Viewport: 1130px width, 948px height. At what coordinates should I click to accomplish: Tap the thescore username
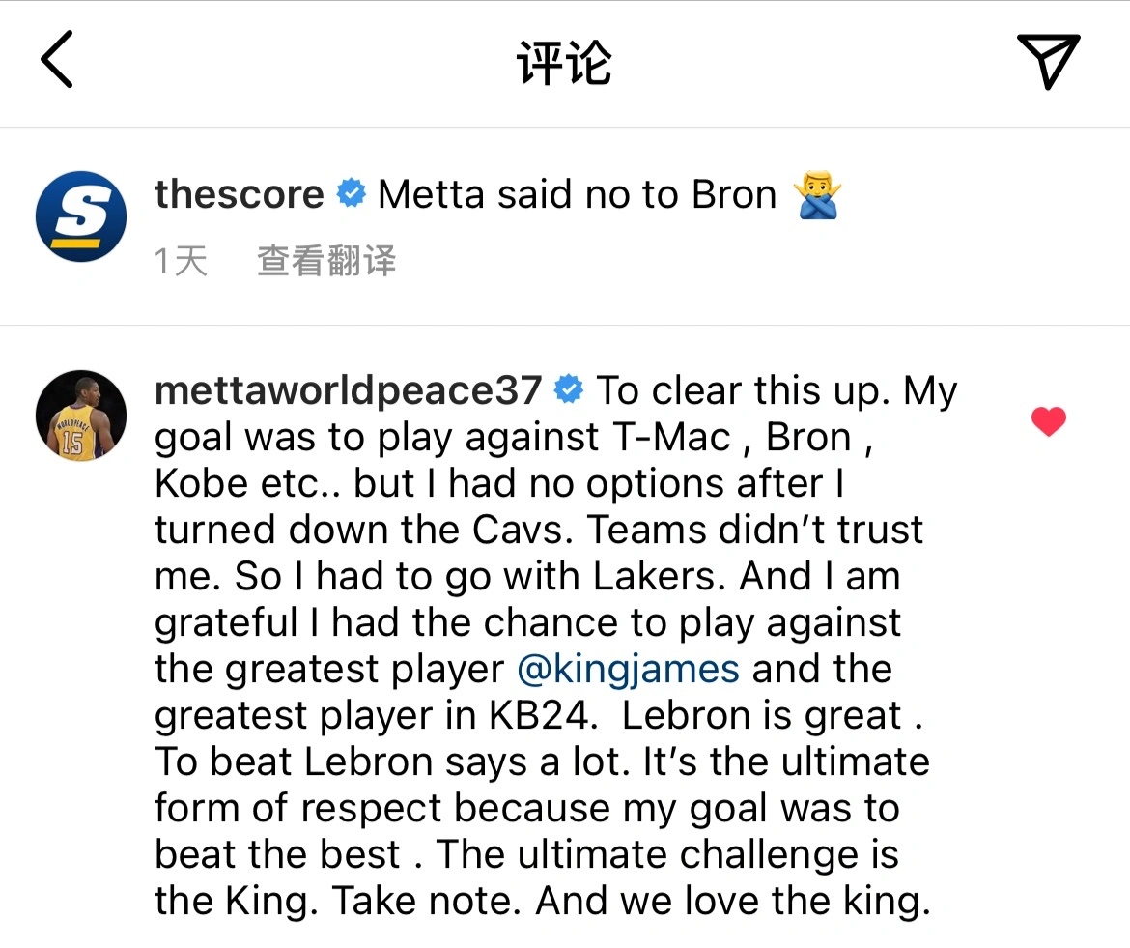point(239,195)
